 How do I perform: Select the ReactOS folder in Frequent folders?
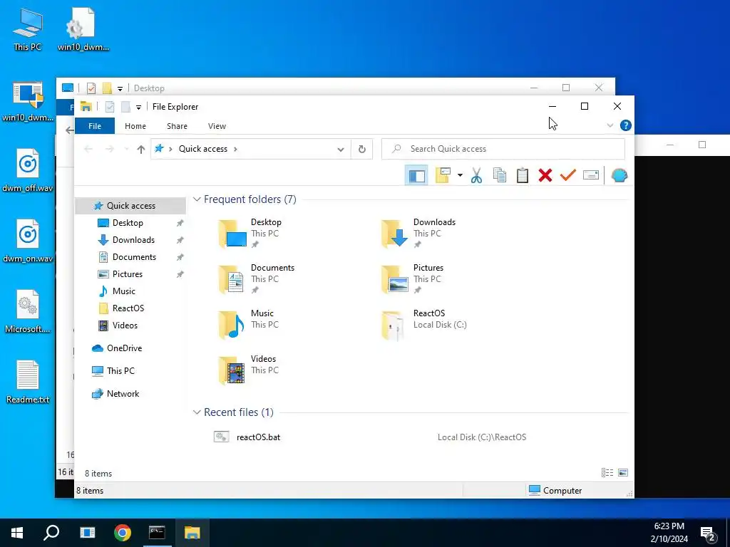coord(425,325)
